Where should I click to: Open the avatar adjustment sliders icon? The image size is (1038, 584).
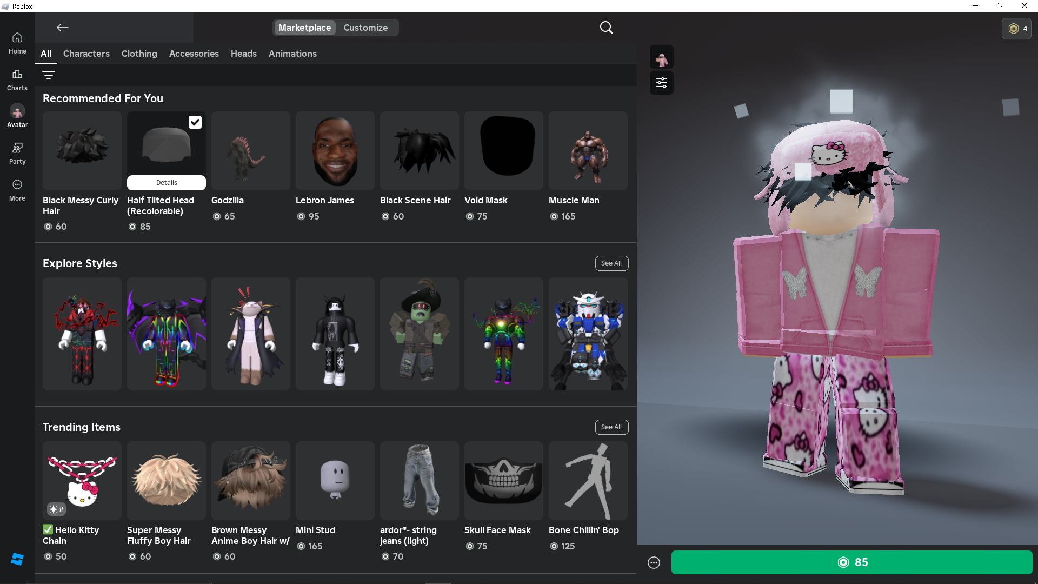click(662, 83)
